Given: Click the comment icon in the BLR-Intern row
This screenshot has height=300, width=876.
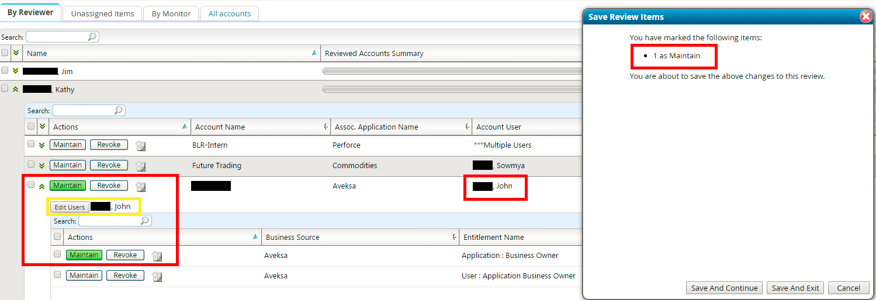Looking at the screenshot, I should (140, 145).
